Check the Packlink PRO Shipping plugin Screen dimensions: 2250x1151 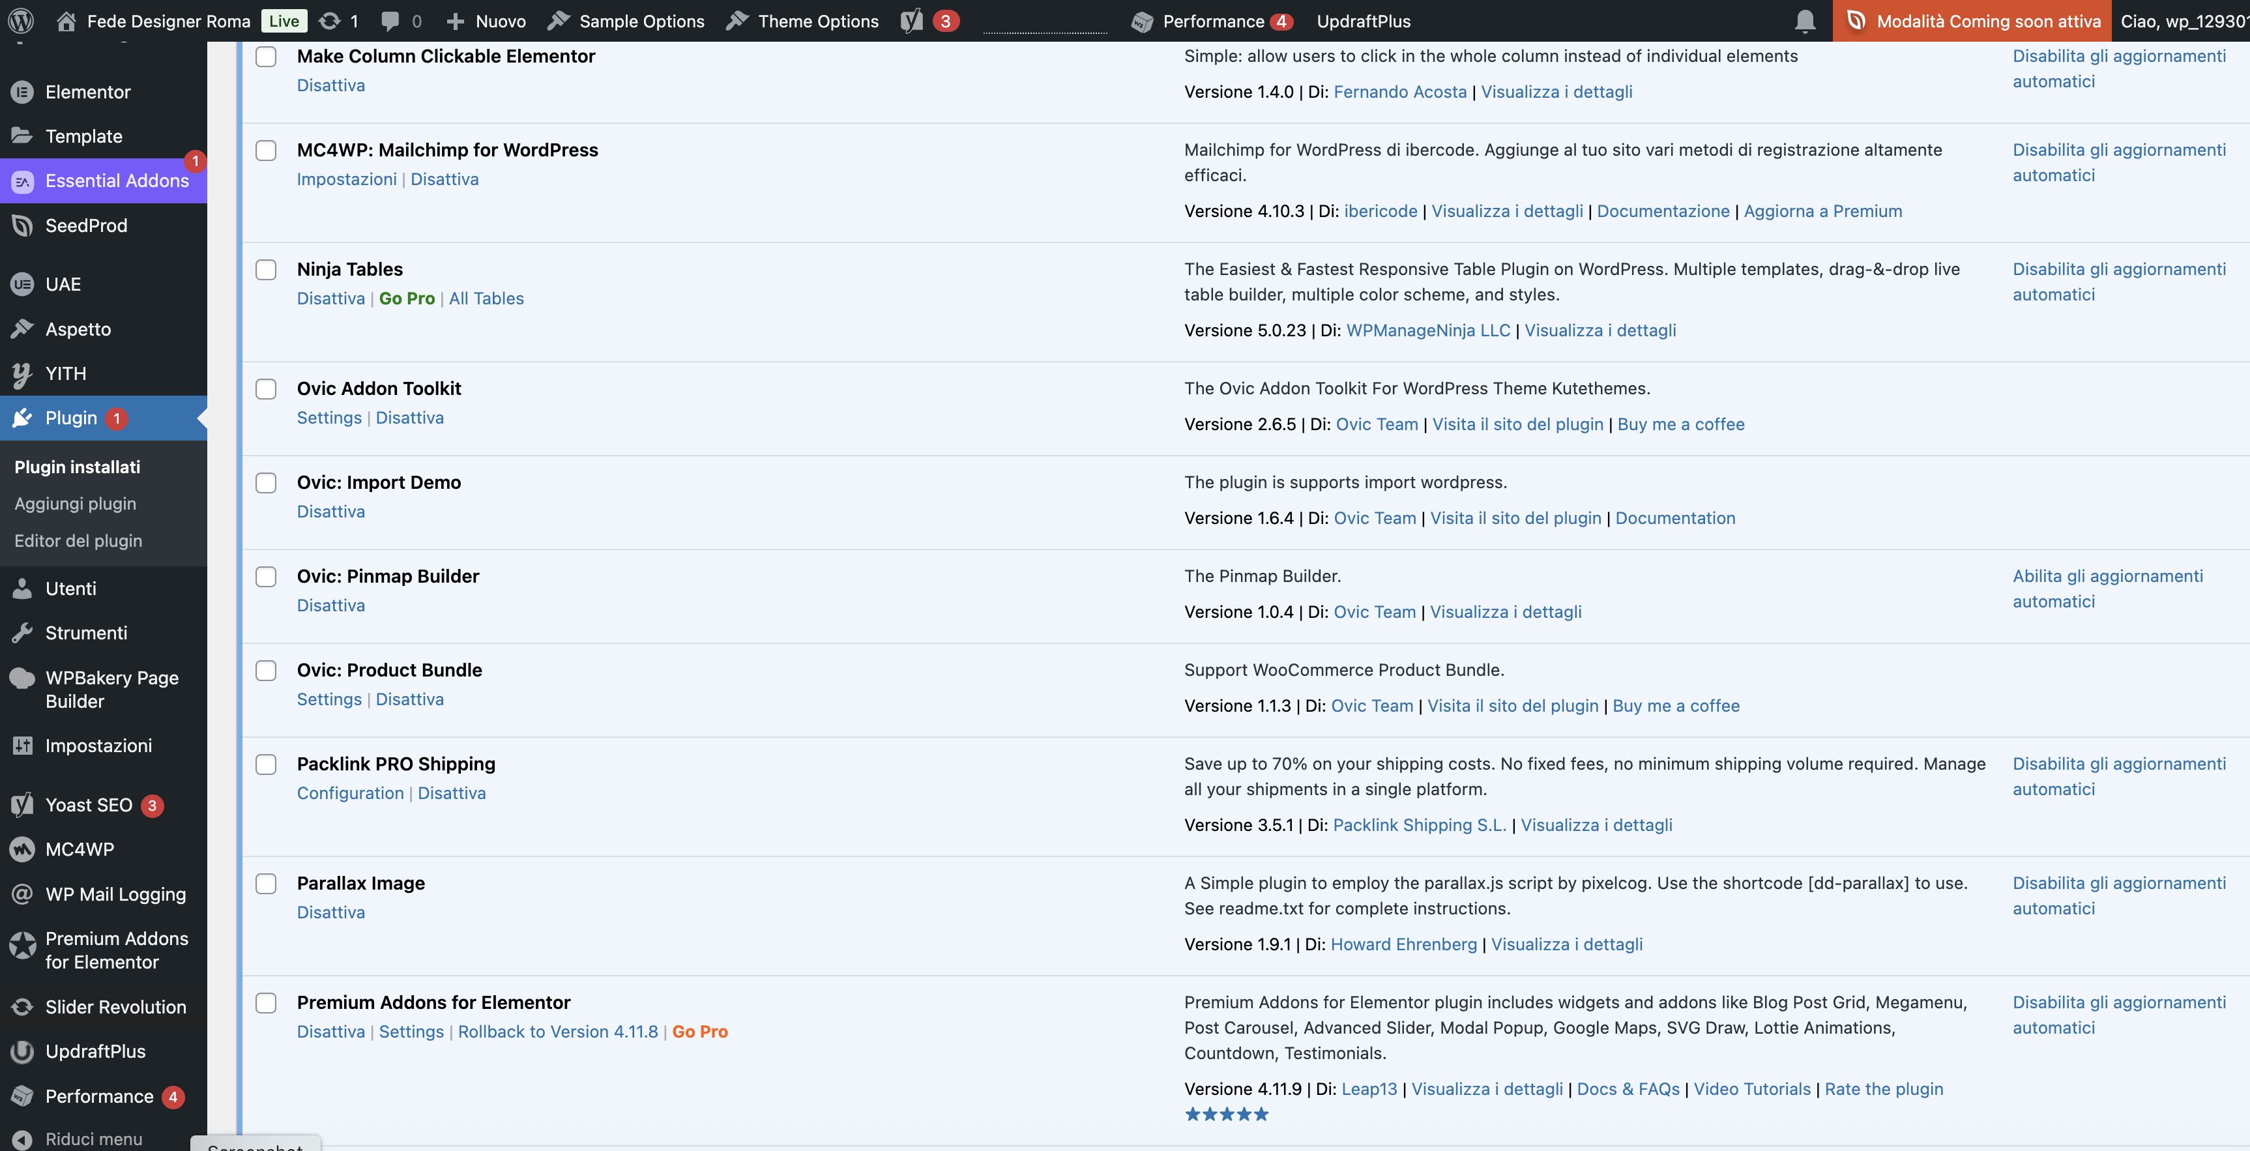[265, 765]
